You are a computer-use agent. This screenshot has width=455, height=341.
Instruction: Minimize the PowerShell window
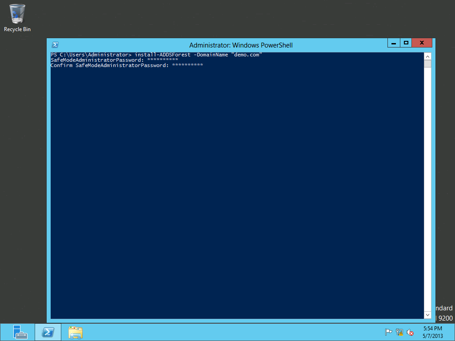[394, 43]
